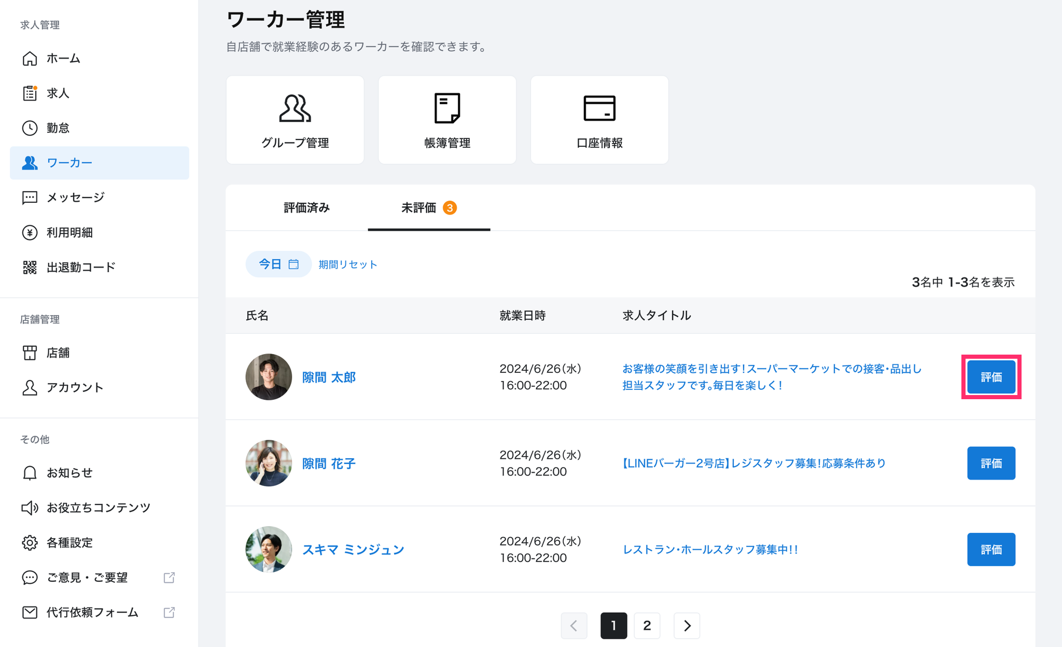Open 各種設定 gear icon
The width and height of the screenshot is (1062, 647).
click(x=30, y=543)
